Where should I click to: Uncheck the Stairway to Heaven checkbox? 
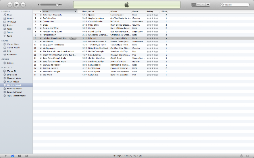pos(40,65)
